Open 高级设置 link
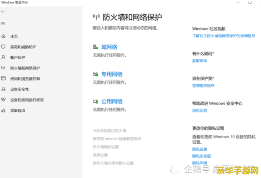261x178 pixels. pyautogui.click(x=100, y=155)
